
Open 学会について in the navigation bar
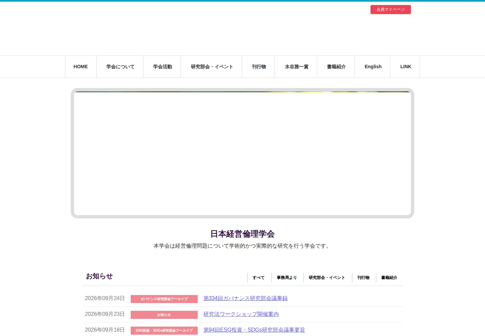pyautogui.click(x=120, y=67)
